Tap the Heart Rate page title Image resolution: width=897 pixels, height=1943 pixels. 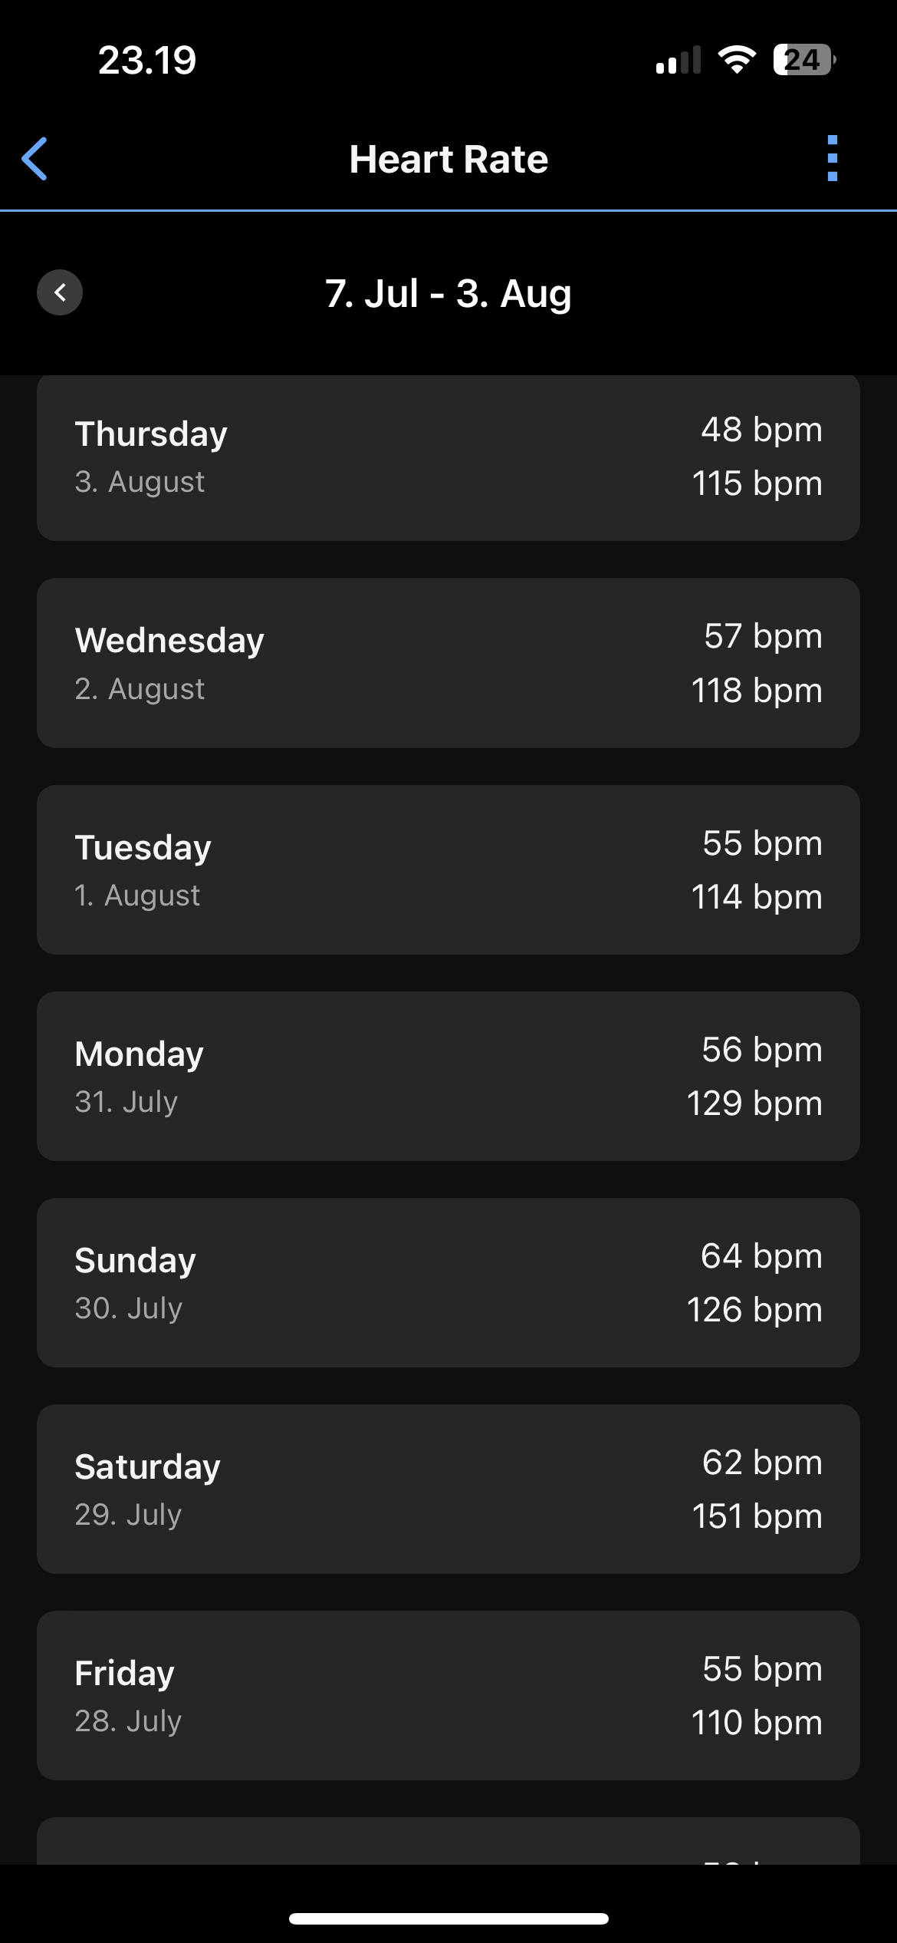coord(449,160)
